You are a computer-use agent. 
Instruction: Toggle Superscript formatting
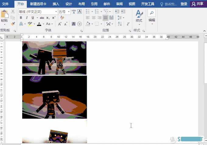[54, 18]
